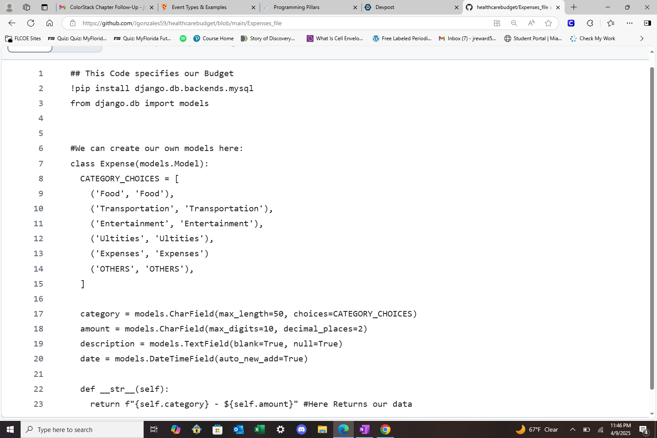Image resolution: width=657 pixels, height=438 pixels.
Task: Click scrollbar down arrow
Action: (652, 414)
